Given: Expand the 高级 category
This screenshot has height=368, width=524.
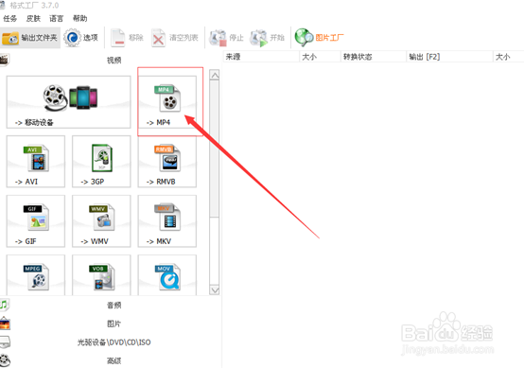Looking at the screenshot, I should [111, 360].
